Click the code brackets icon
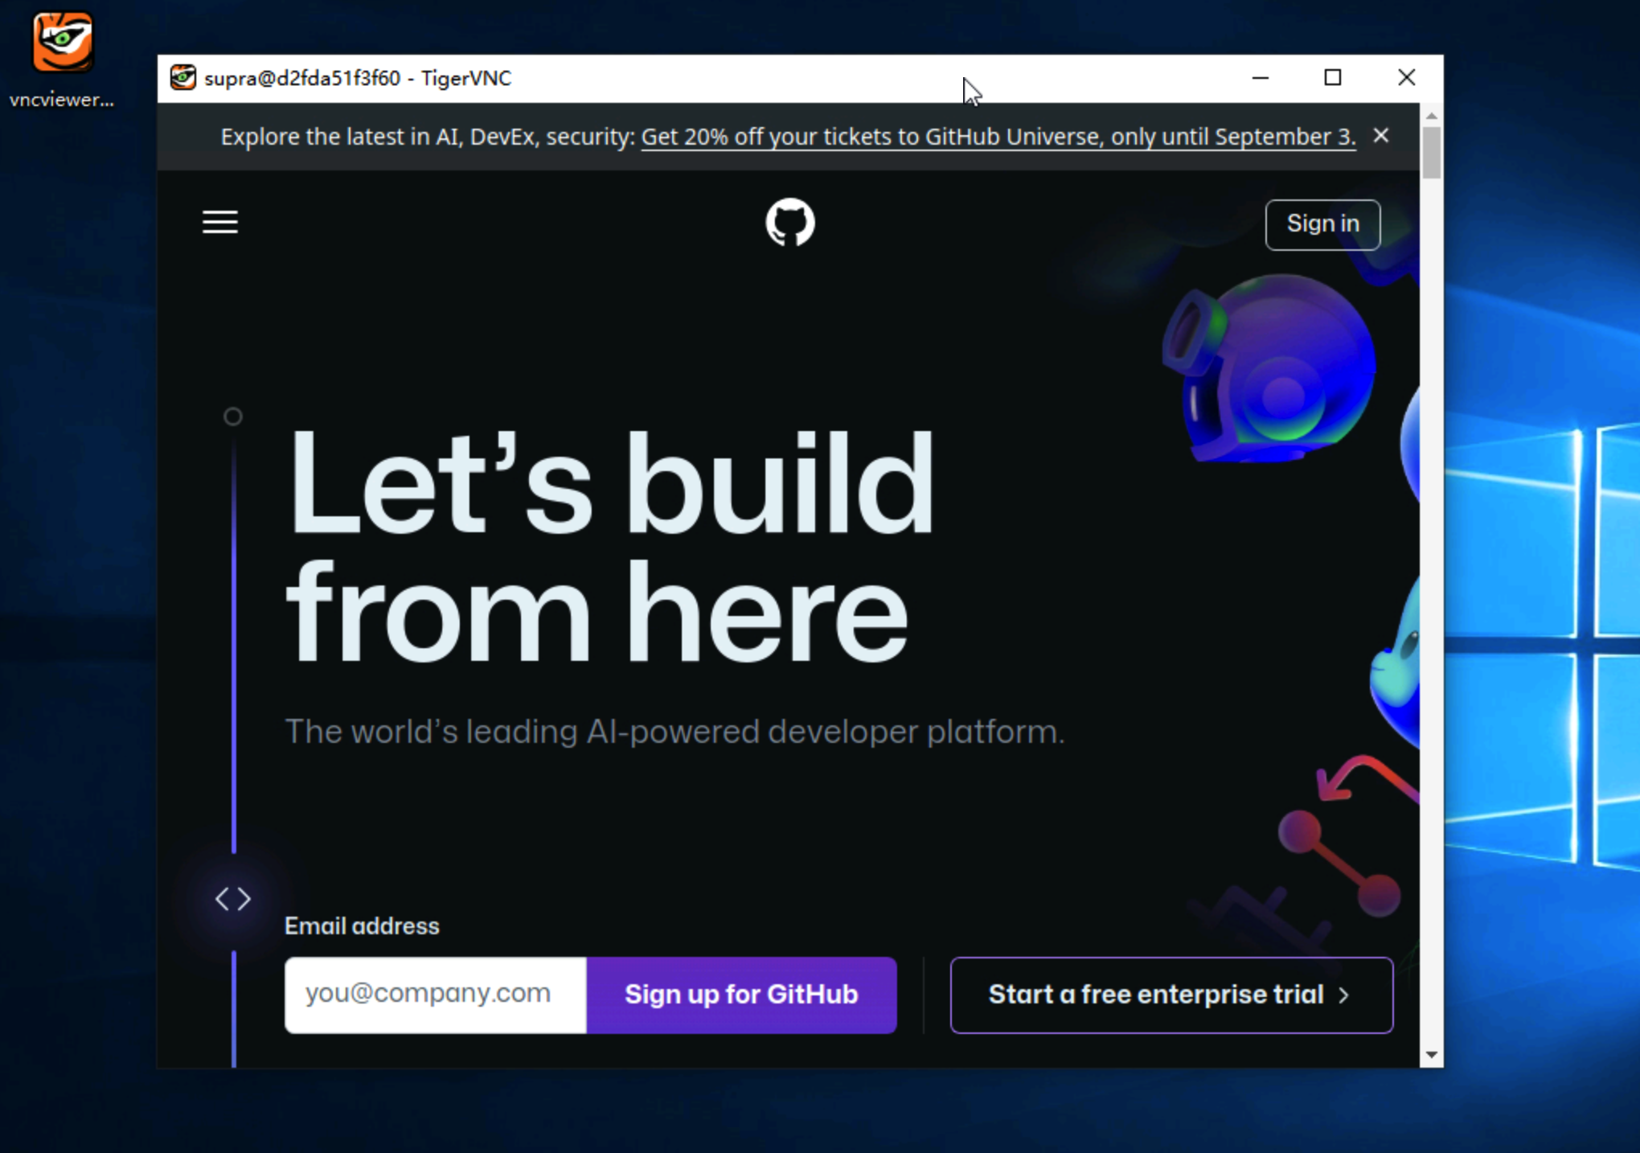 (x=233, y=898)
